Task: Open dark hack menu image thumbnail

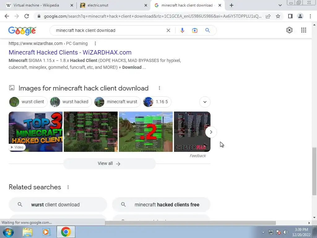Action: pyautogui.click(x=91, y=132)
